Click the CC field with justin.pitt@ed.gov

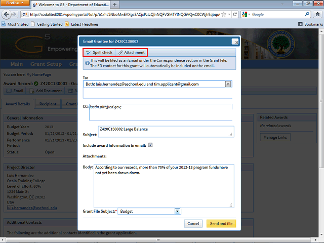click(x=160, y=112)
